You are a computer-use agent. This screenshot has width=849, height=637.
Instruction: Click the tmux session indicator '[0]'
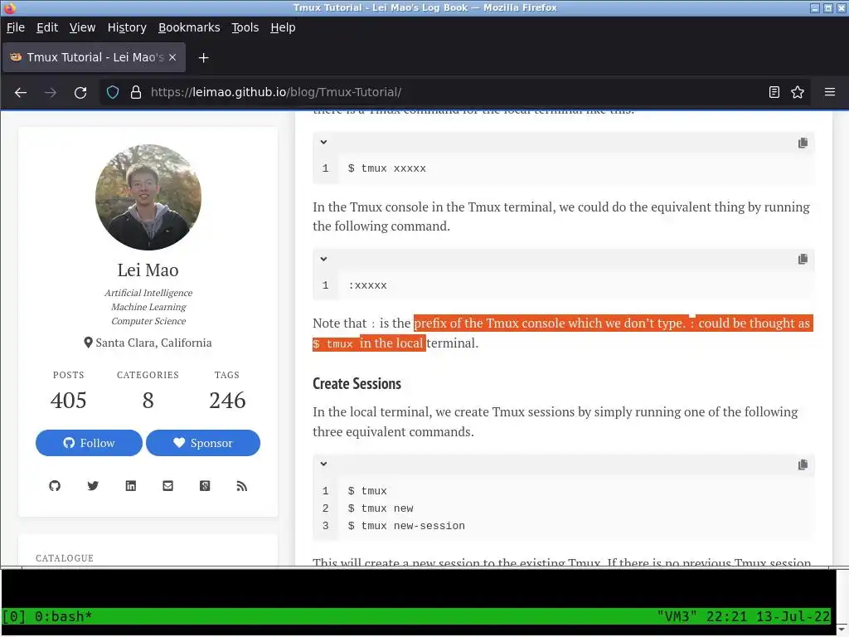pos(14,617)
